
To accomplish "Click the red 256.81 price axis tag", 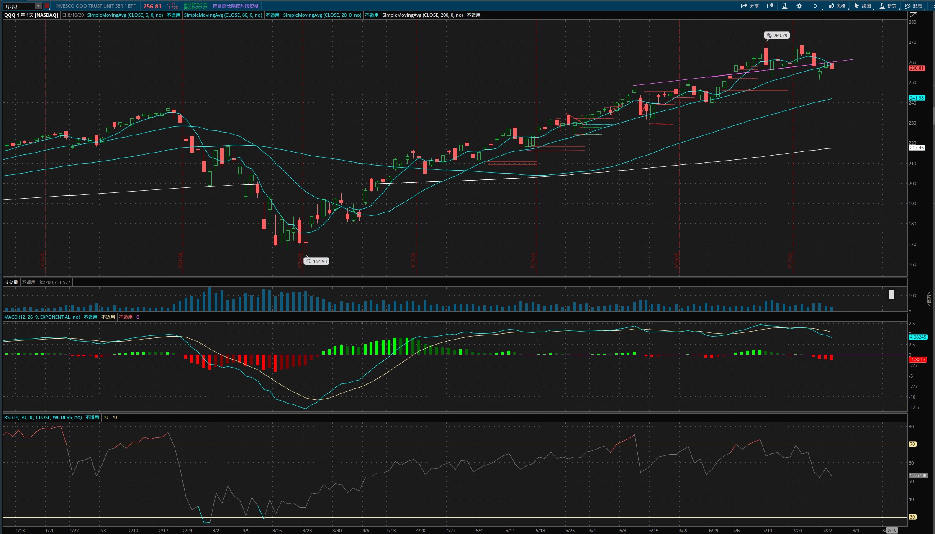I will click(917, 68).
